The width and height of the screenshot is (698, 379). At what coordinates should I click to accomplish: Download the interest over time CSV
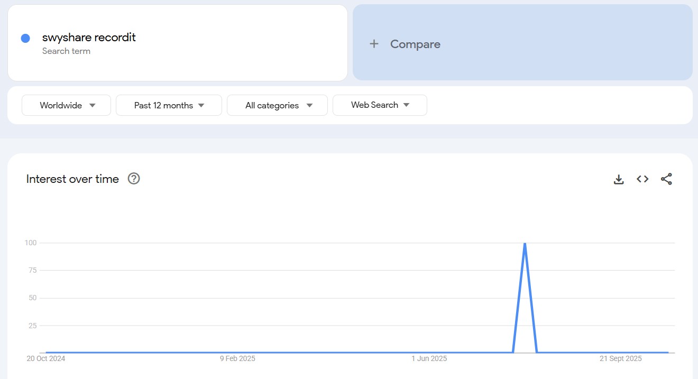(619, 179)
